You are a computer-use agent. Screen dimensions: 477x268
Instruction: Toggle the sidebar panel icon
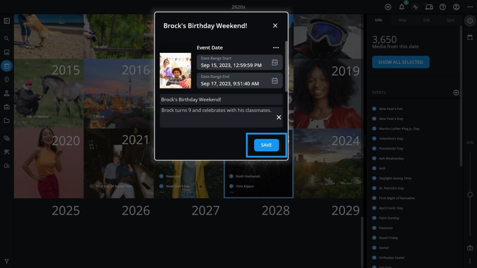click(7, 21)
